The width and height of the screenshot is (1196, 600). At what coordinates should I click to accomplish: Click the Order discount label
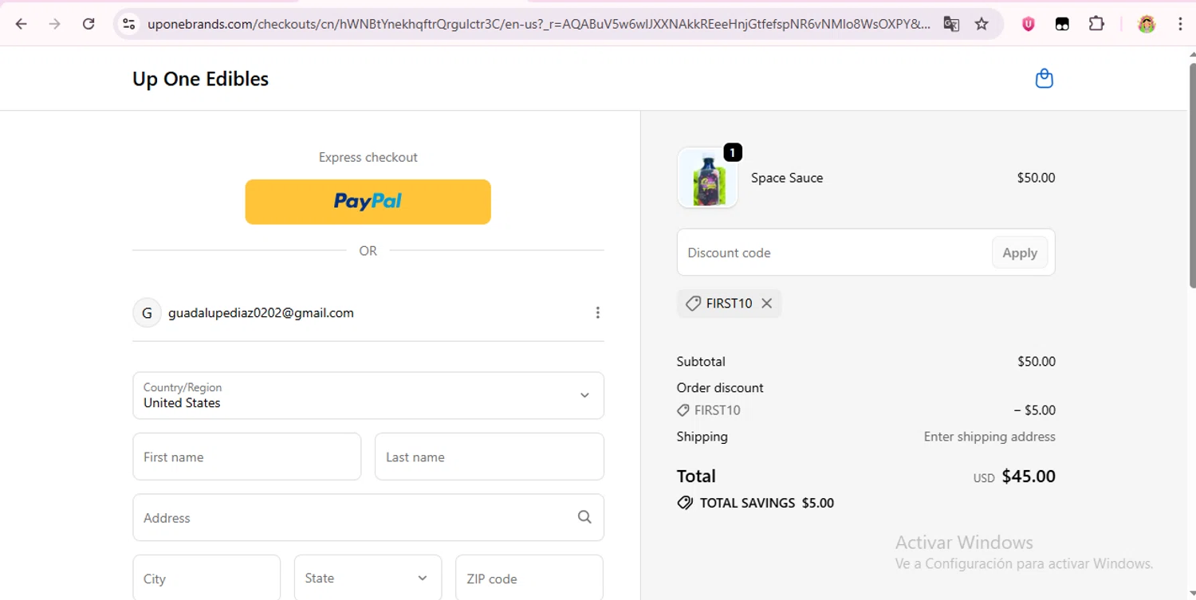[720, 387]
